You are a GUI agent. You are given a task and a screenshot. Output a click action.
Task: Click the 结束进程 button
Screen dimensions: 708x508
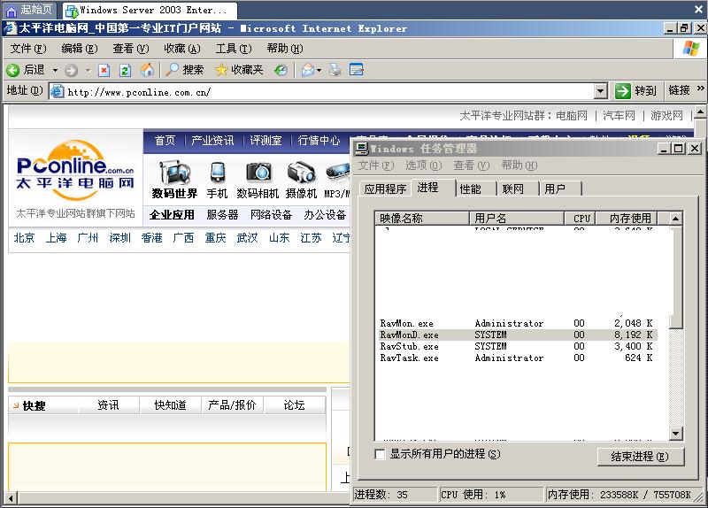click(640, 457)
